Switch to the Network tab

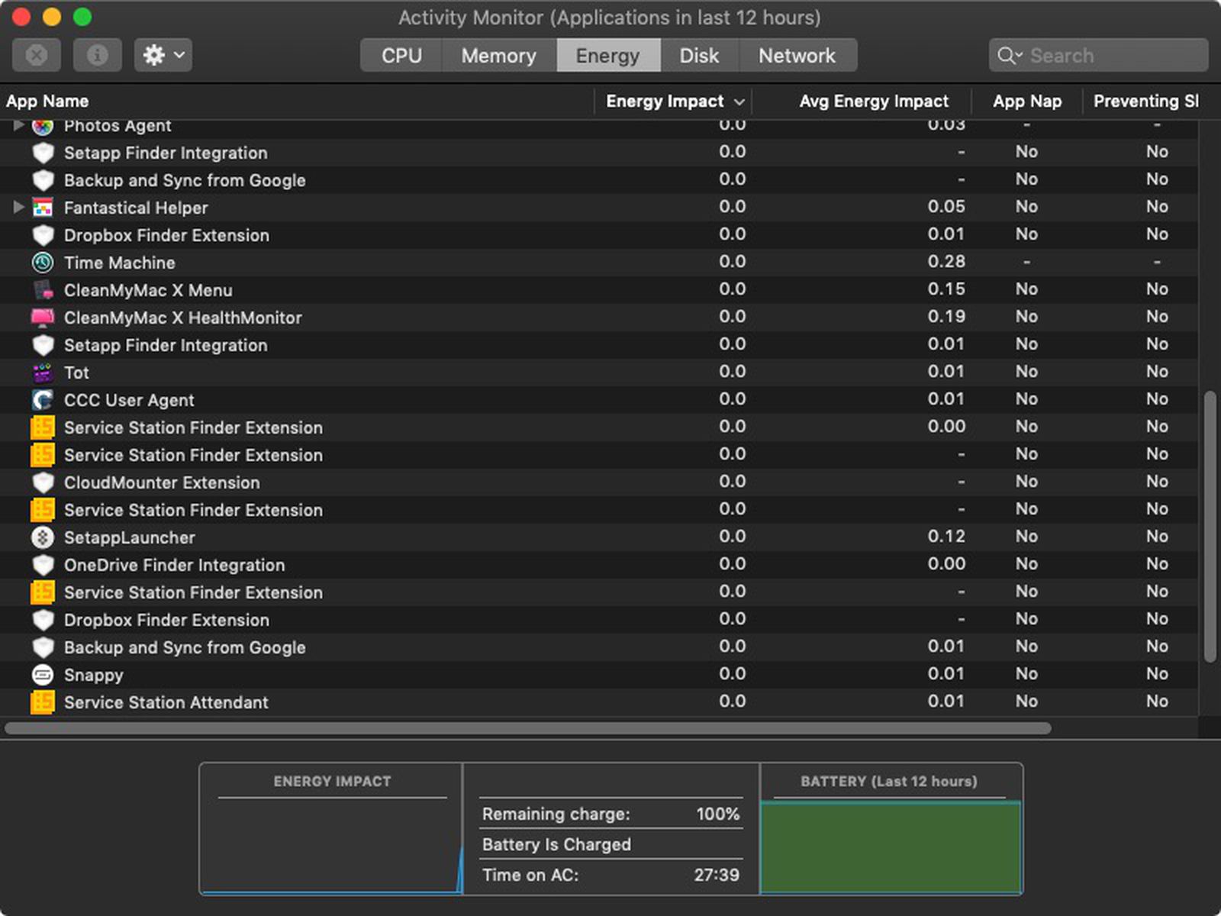coord(797,55)
